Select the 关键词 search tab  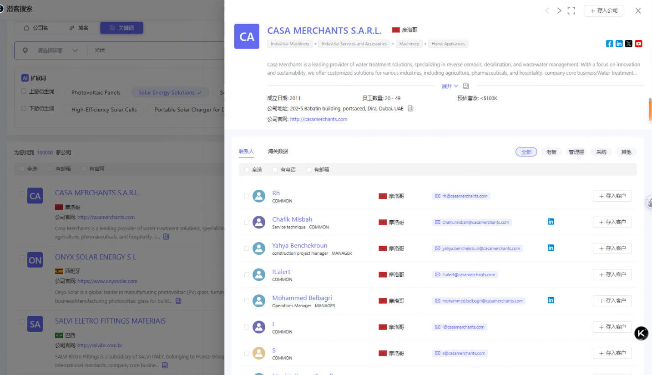coord(121,28)
